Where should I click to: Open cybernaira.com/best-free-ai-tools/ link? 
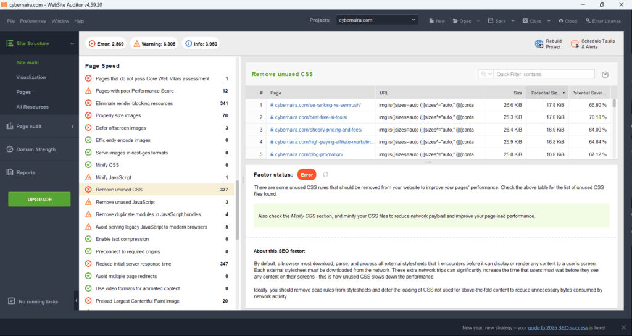point(311,117)
